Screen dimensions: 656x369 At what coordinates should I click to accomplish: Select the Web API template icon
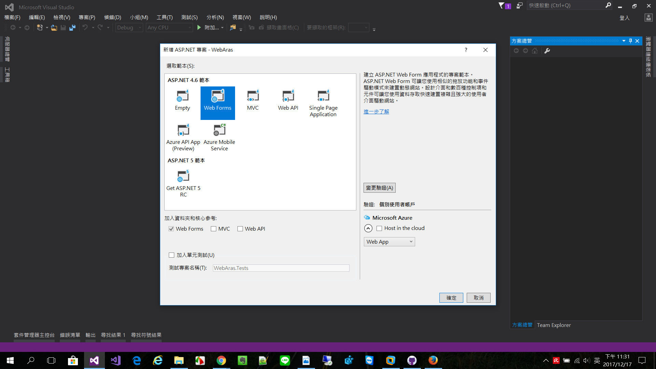pyautogui.click(x=288, y=96)
